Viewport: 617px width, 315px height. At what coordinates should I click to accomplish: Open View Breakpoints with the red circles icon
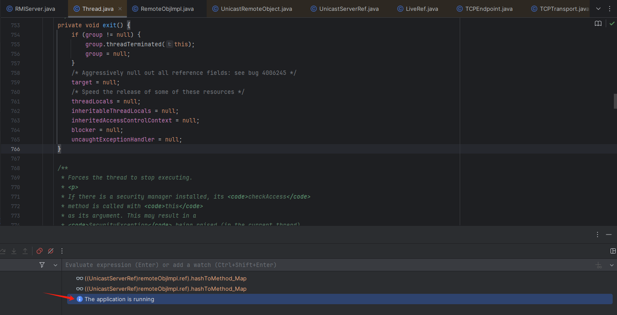(39, 251)
